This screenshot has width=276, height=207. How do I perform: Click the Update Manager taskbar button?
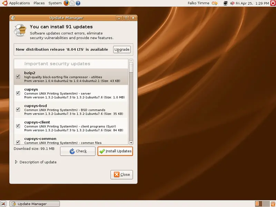point(35,204)
